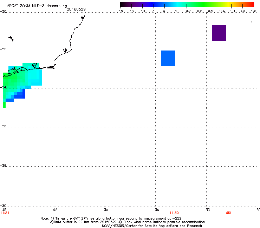Screen dimensions: 260x228
Task: Click the date label 20160529
Action: 76,9
